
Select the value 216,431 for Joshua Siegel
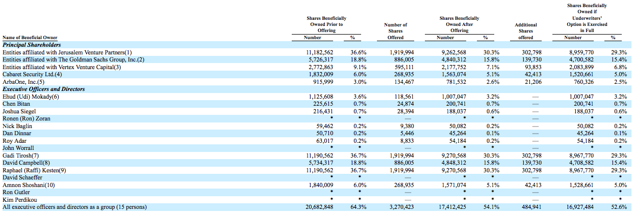coord(323,111)
